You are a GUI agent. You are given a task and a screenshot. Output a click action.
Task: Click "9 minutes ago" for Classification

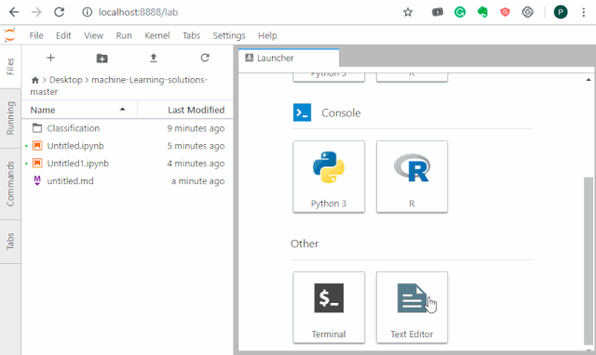point(196,128)
